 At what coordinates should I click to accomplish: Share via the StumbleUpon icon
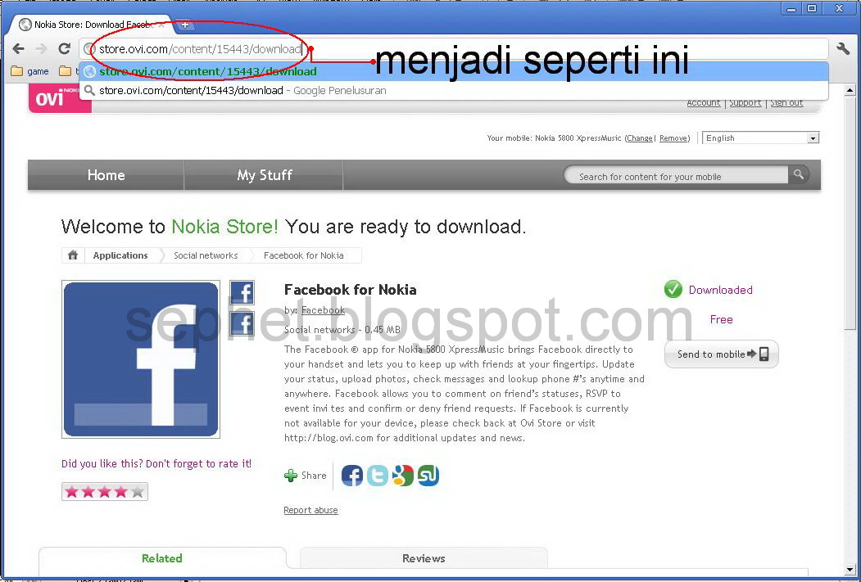428,475
